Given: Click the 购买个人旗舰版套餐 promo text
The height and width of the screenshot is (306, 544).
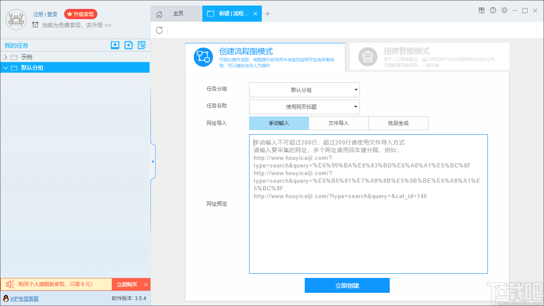Looking at the screenshot, I should pos(55,284).
